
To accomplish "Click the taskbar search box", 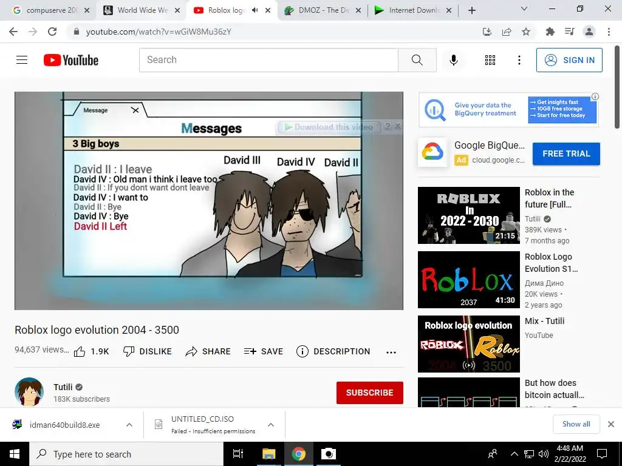I will (126, 454).
